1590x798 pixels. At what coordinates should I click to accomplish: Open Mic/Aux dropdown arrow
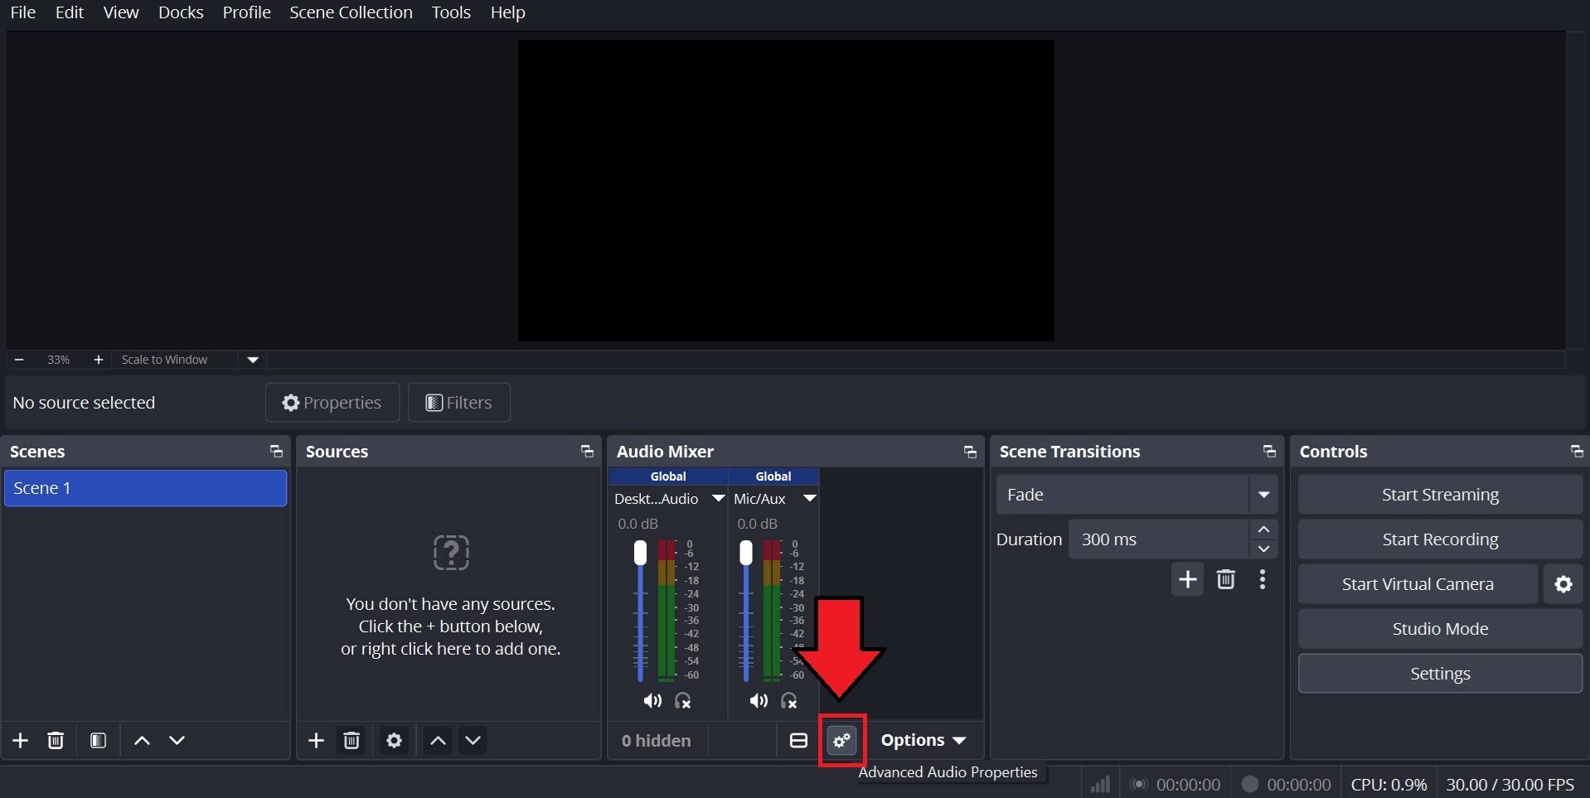point(810,498)
